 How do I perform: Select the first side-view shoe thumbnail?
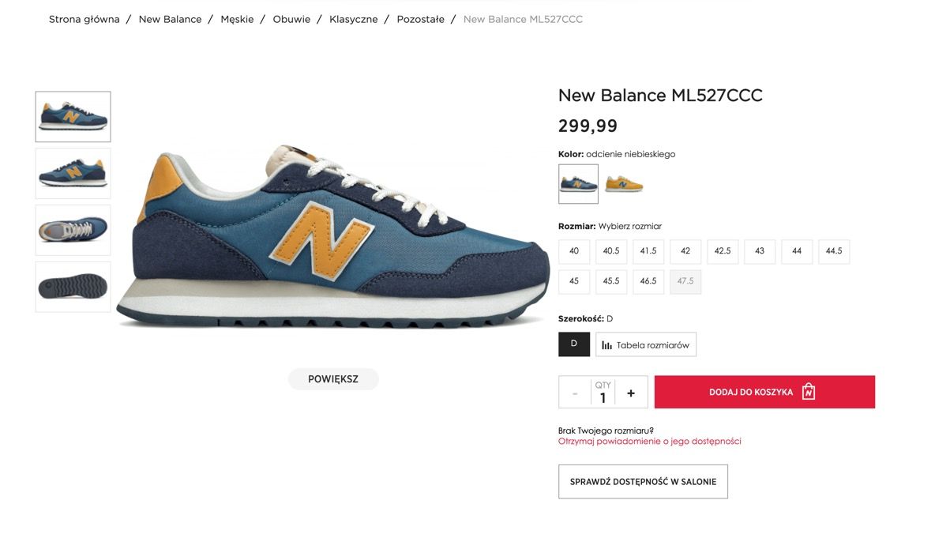coord(73,117)
